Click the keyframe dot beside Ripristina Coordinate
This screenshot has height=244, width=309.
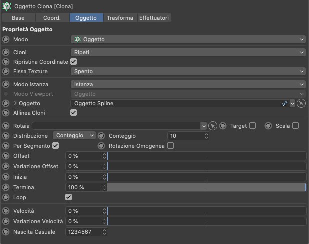[6, 62]
